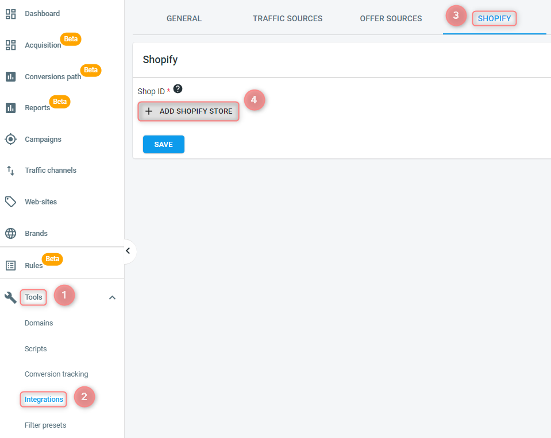551x438 pixels.
Task: Click the Tools menu label
Action: click(x=33, y=297)
